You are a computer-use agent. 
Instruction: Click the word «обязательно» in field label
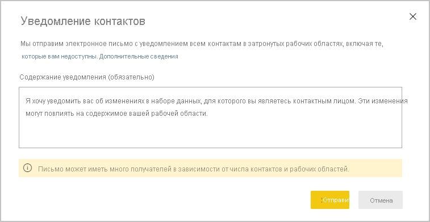(x=131, y=77)
